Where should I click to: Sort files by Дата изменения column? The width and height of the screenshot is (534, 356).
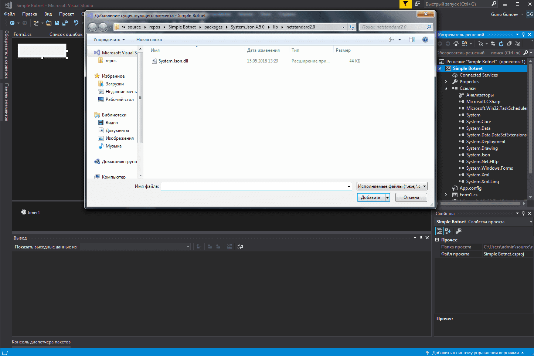tap(263, 50)
